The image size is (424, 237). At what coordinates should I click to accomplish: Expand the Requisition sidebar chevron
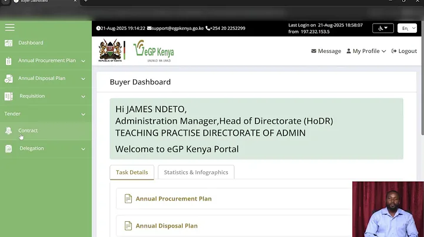(x=83, y=97)
